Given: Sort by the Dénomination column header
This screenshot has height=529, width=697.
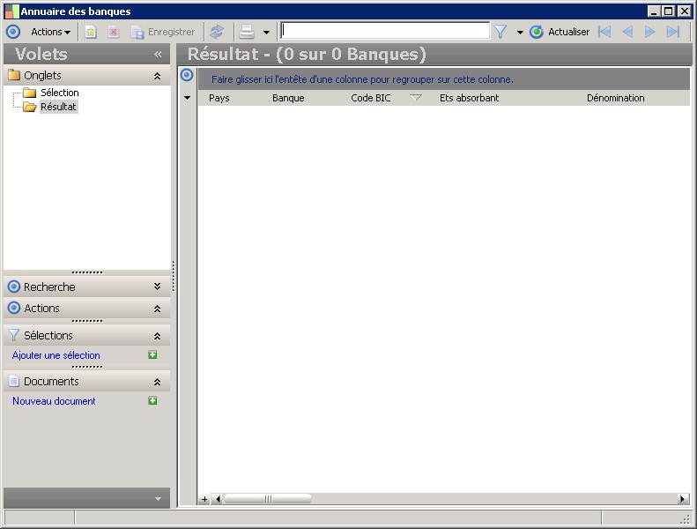Looking at the screenshot, I should click(616, 98).
